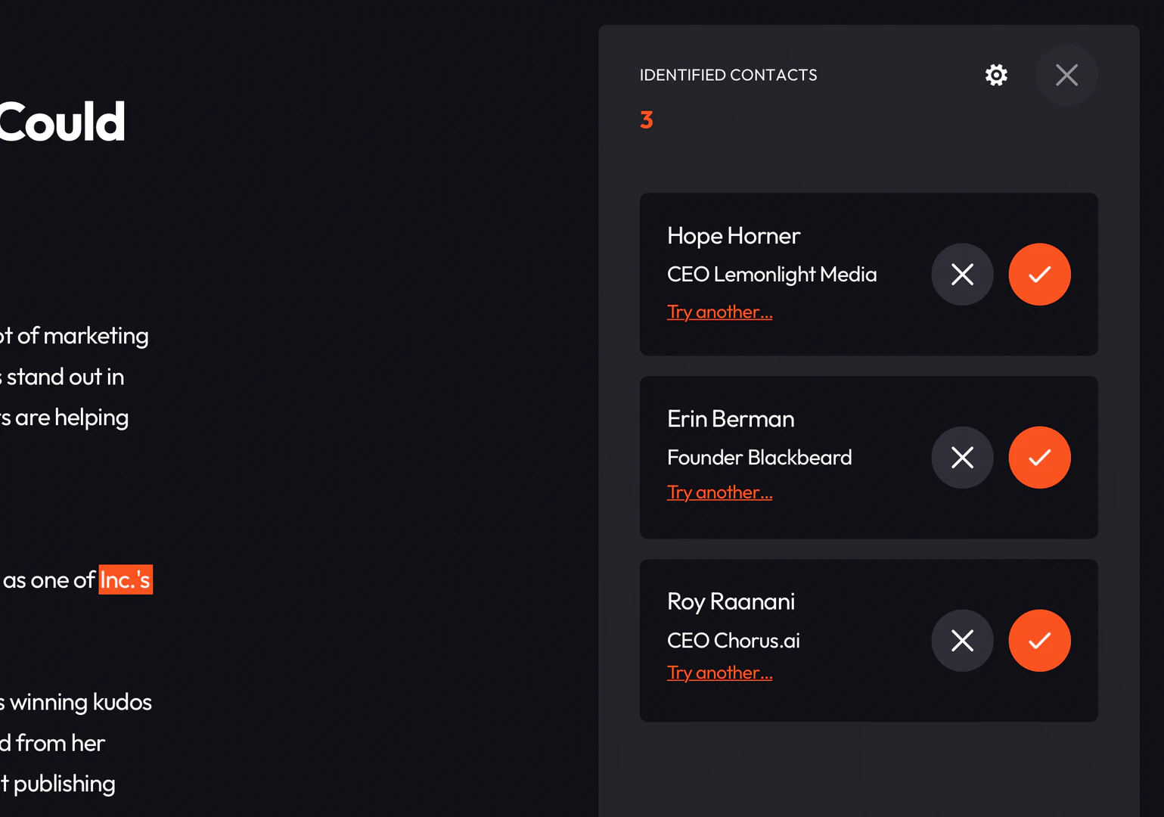This screenshot has width=1164, height=817.
Task: Click Try another under Erin Berman
Action: 719,492
